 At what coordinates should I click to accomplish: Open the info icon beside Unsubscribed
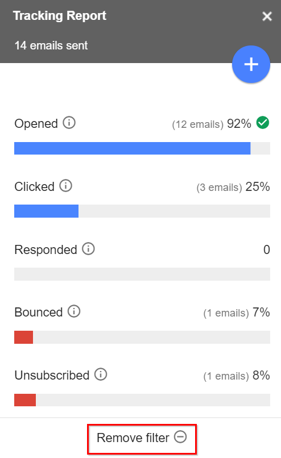[101, 374]
